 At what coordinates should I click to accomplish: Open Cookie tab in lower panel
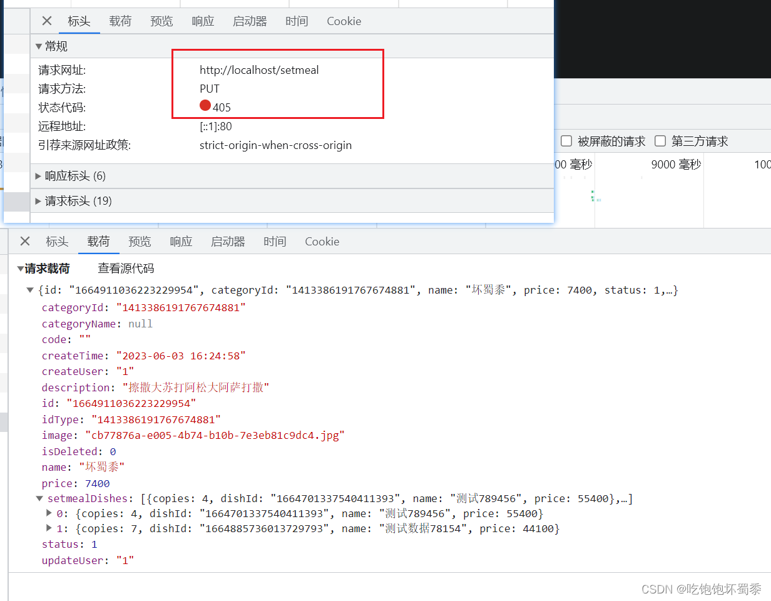322,241
